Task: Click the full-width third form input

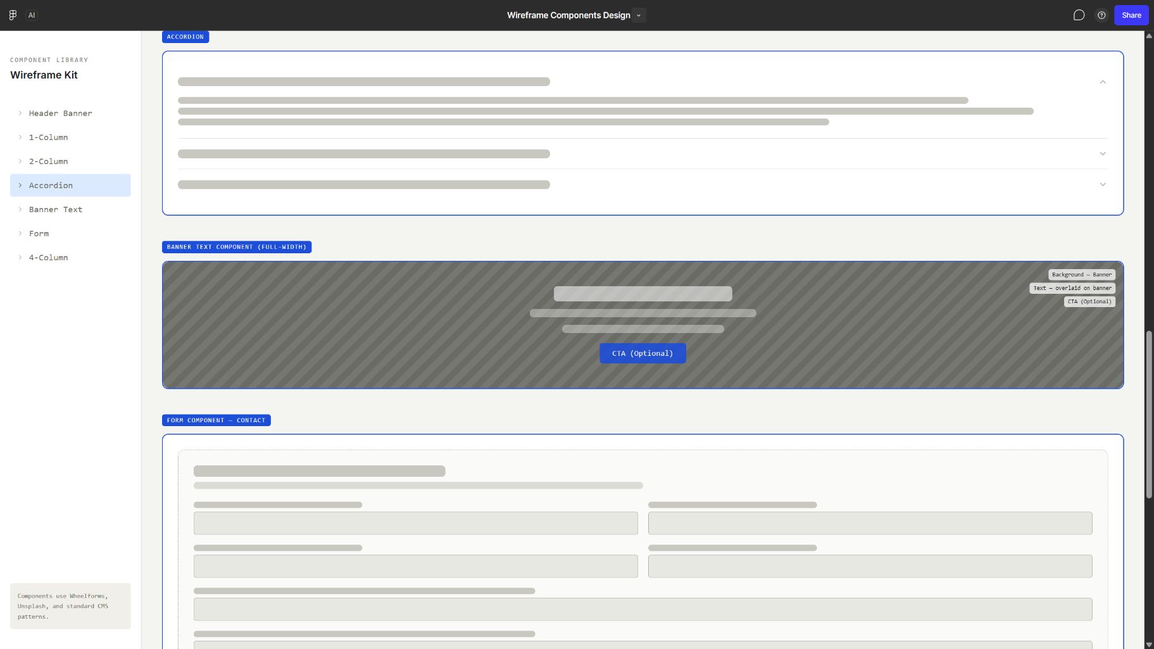Action: [643, 609]
